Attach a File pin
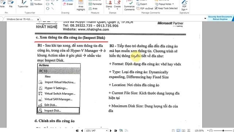This screenshot has width=234, height=132. point(11,4)
